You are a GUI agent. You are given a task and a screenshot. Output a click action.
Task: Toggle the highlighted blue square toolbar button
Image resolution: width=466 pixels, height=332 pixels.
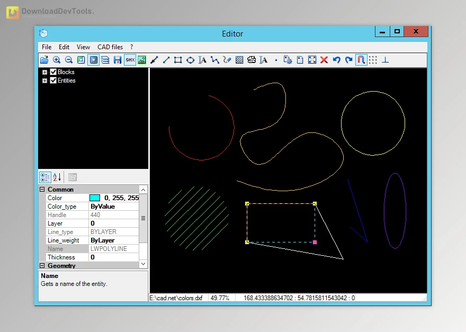coord(93,60)
